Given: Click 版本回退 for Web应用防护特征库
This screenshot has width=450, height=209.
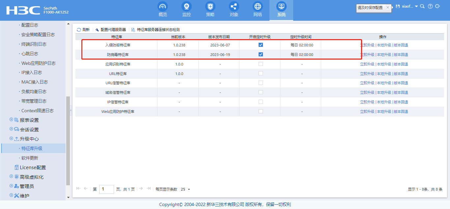Looking at the screenshot, I should [401, 112].
